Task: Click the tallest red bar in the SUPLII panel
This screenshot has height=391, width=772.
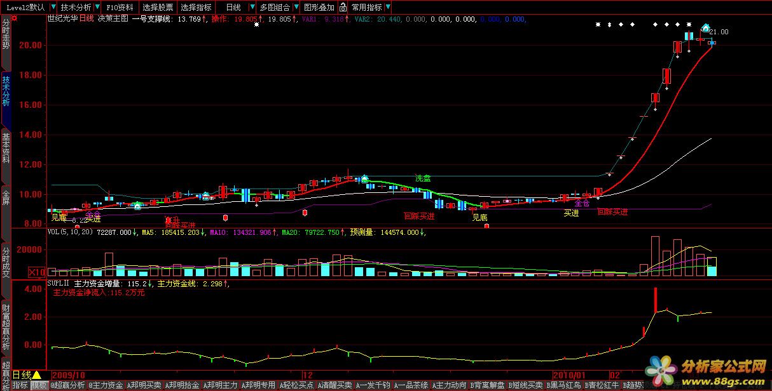Action: [655, 300]
